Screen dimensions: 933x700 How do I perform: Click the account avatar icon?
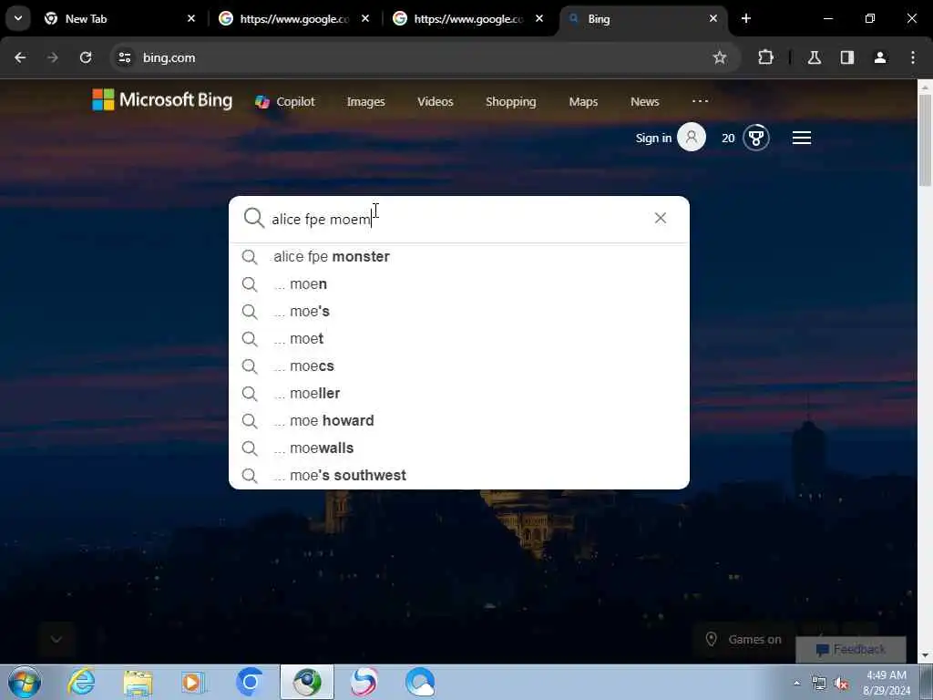tap(692, 138)
